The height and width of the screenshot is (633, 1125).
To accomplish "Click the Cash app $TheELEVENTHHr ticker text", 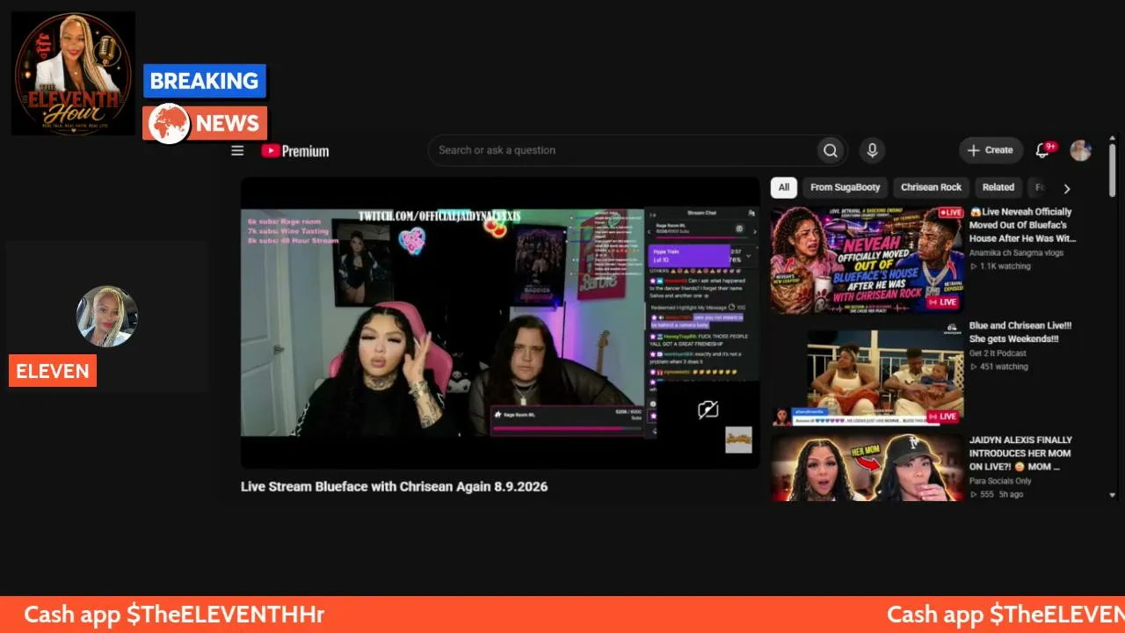I will pyautogui.click(x=174, y=615).
